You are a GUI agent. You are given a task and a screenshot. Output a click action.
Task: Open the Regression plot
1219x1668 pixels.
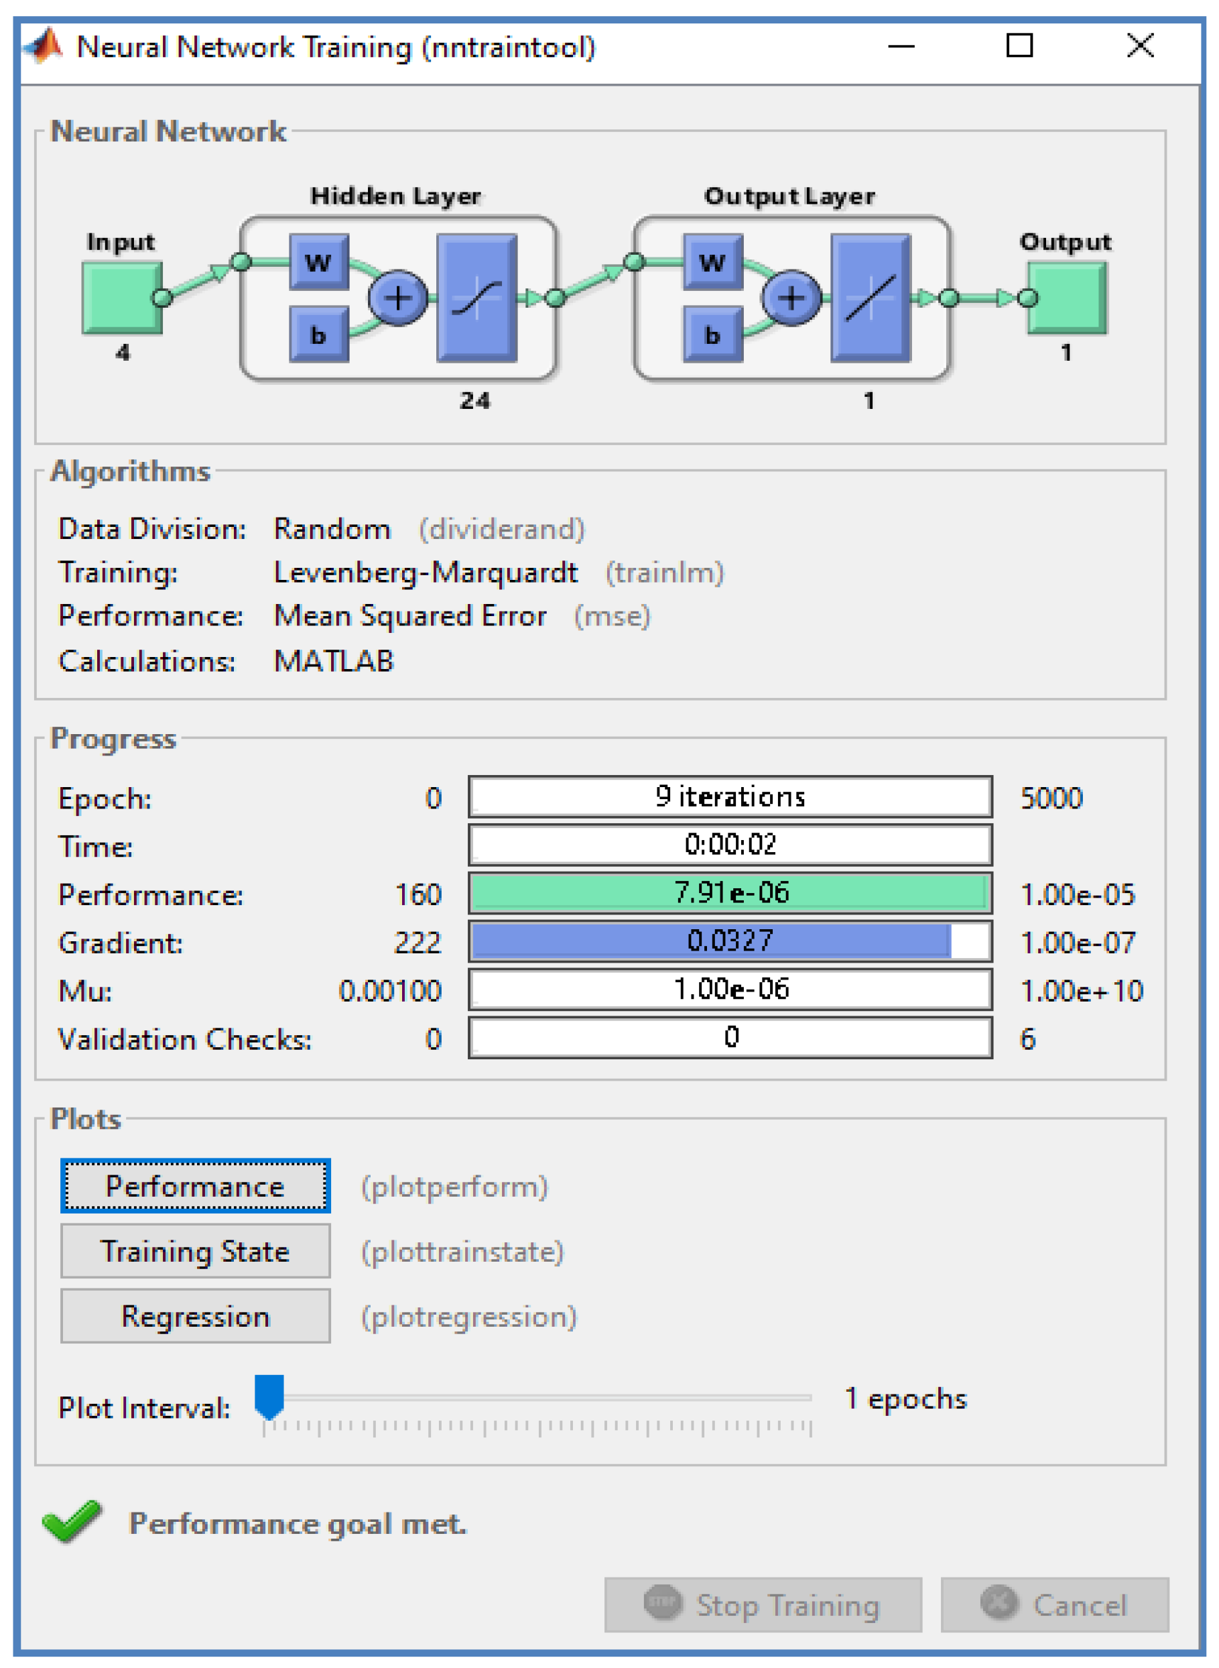pos(196,1317)
